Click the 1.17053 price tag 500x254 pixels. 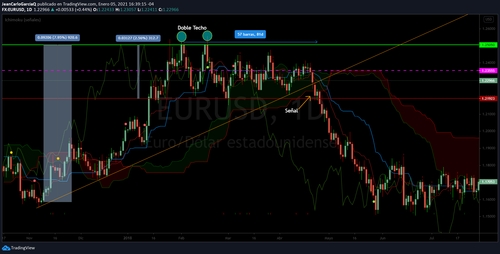488,182
